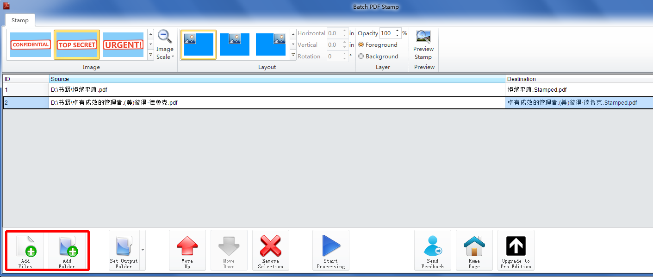Click the Vertical offset field

click(334, 45)
